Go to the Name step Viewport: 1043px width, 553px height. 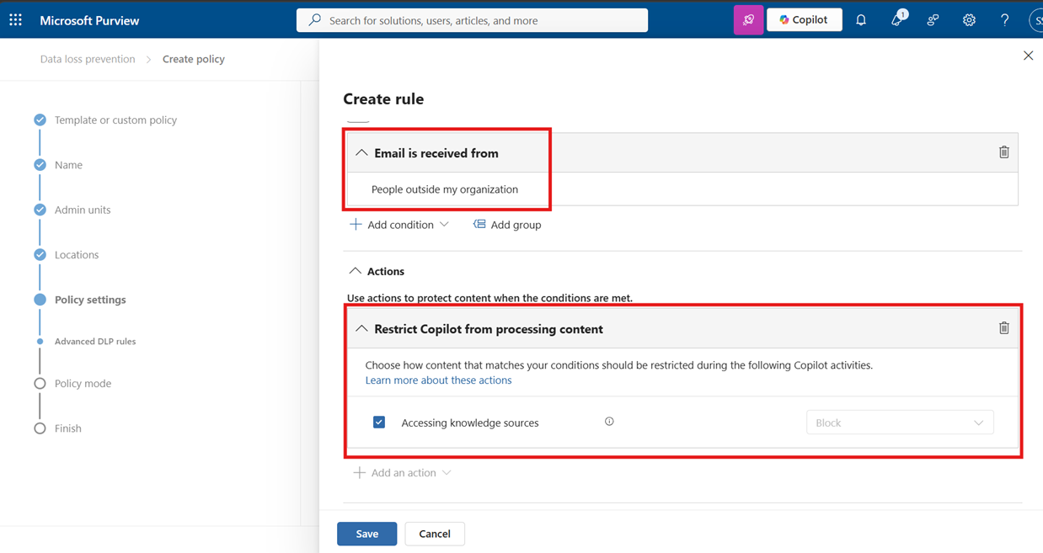(x=68, y=165)
